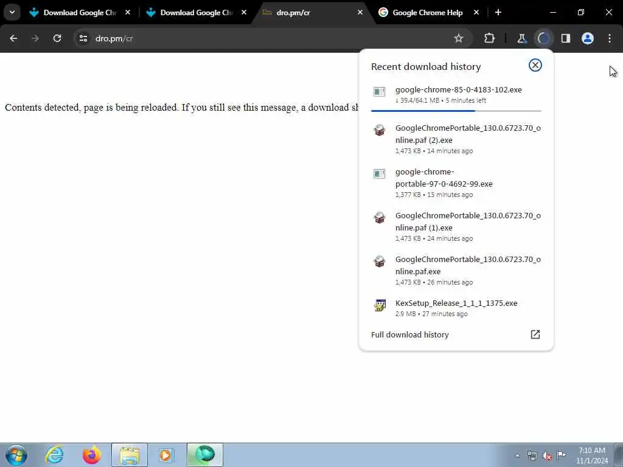
Task: Open a new tab with plus button
Action: (498, 12)
